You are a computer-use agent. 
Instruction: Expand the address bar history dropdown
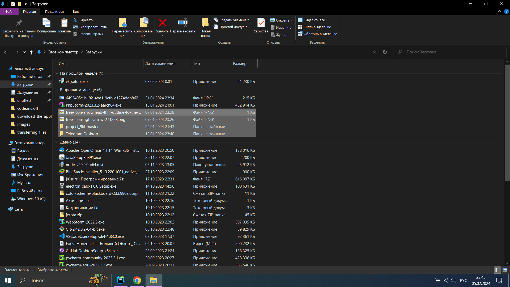coord(375,52)
